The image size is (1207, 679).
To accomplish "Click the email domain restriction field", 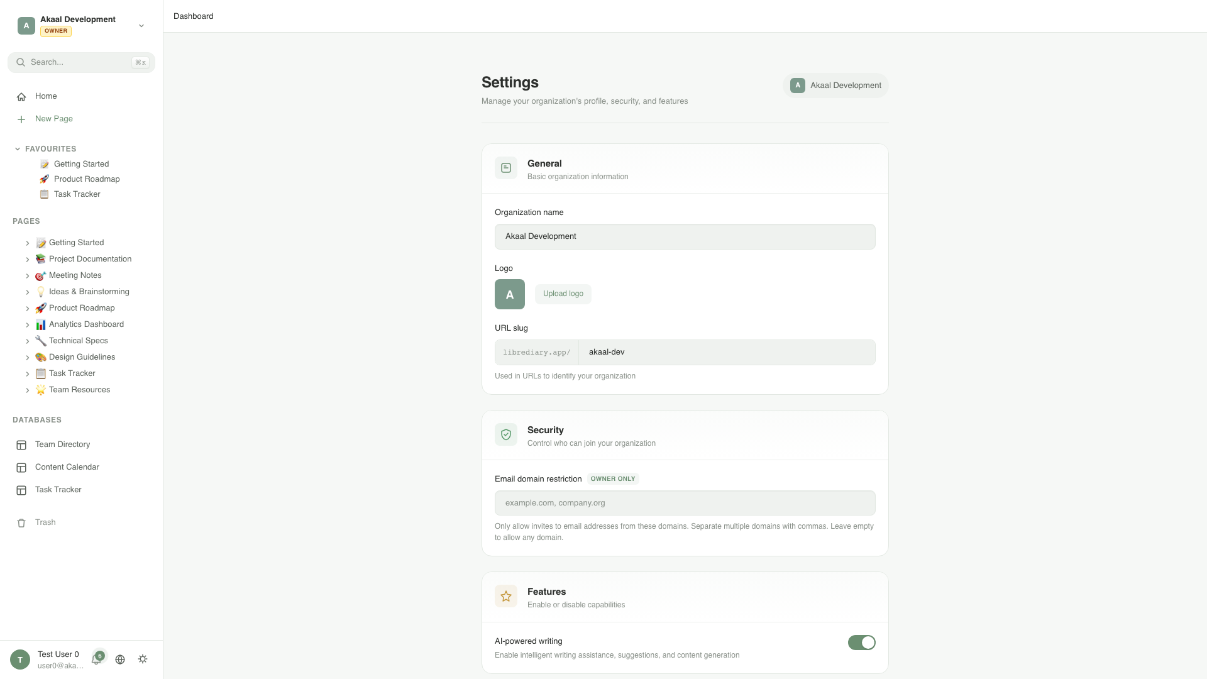I will click(684, 503).
